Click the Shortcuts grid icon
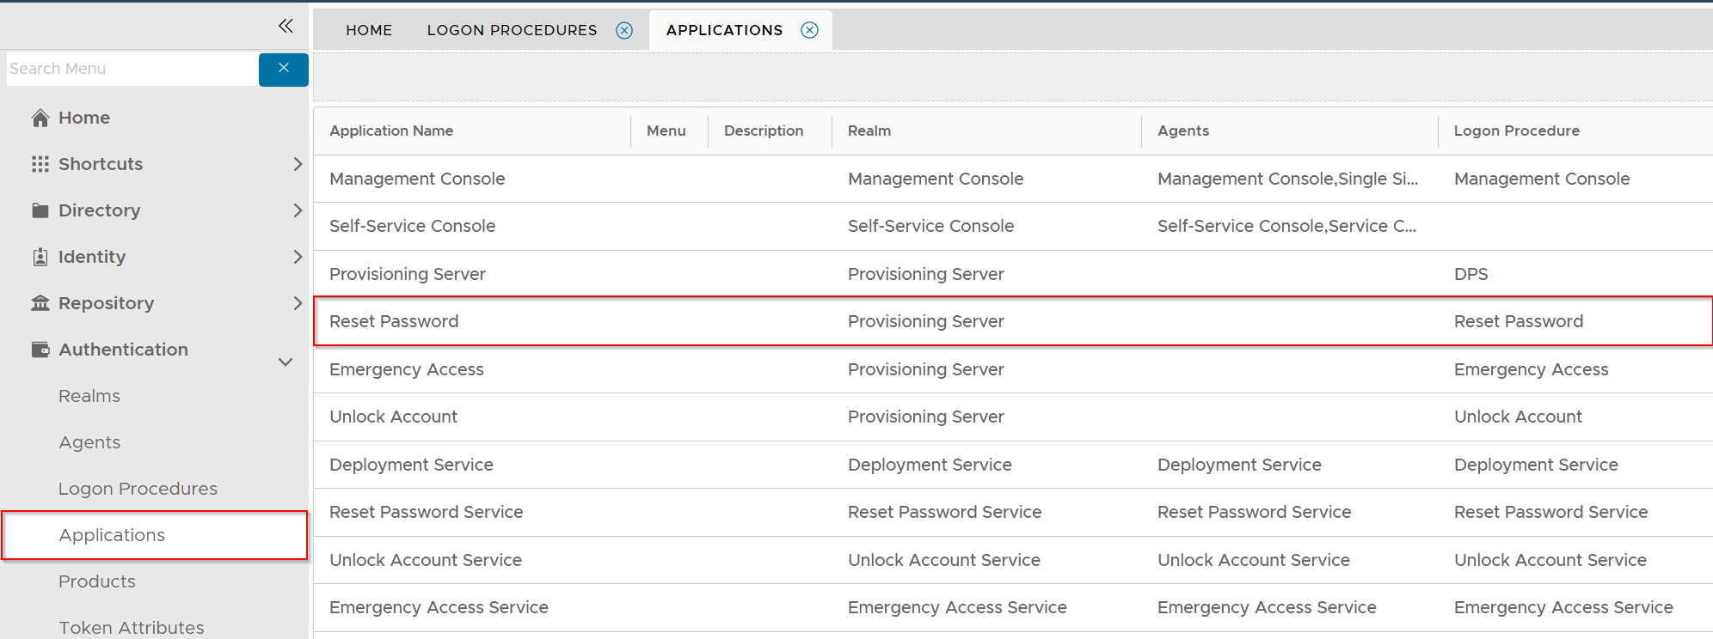This screenshot has width=1713, height=639. [40, 164]
